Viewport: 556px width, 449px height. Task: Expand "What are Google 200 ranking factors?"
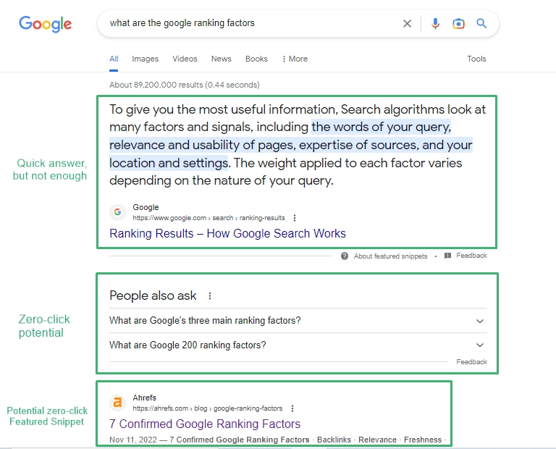[x=480, y=345]
